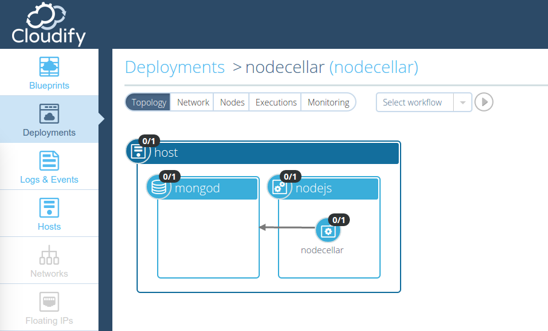548x331 pixels.
Task: Open the Networks sidebar icon
Action: pyautogui.click(x=50, y=255)
